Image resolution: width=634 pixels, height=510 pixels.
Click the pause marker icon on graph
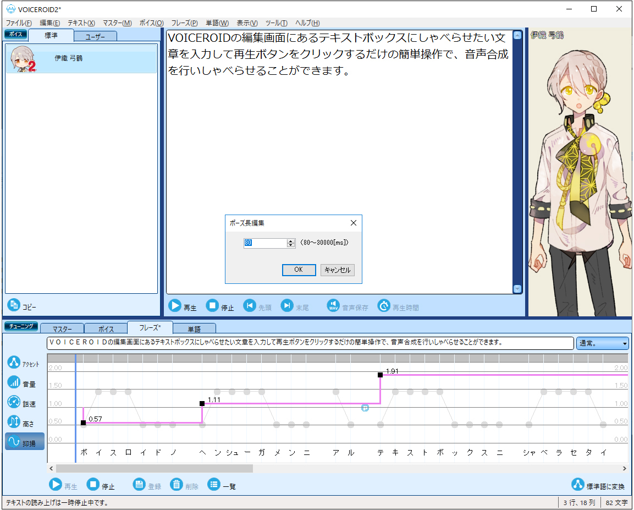click(x=365, y=408)
